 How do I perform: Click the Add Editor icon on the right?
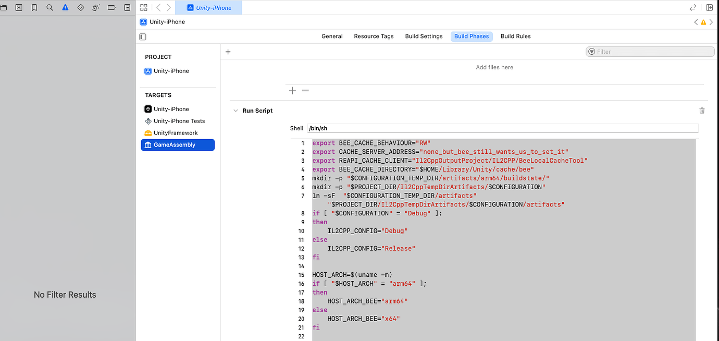pos(709,7)
